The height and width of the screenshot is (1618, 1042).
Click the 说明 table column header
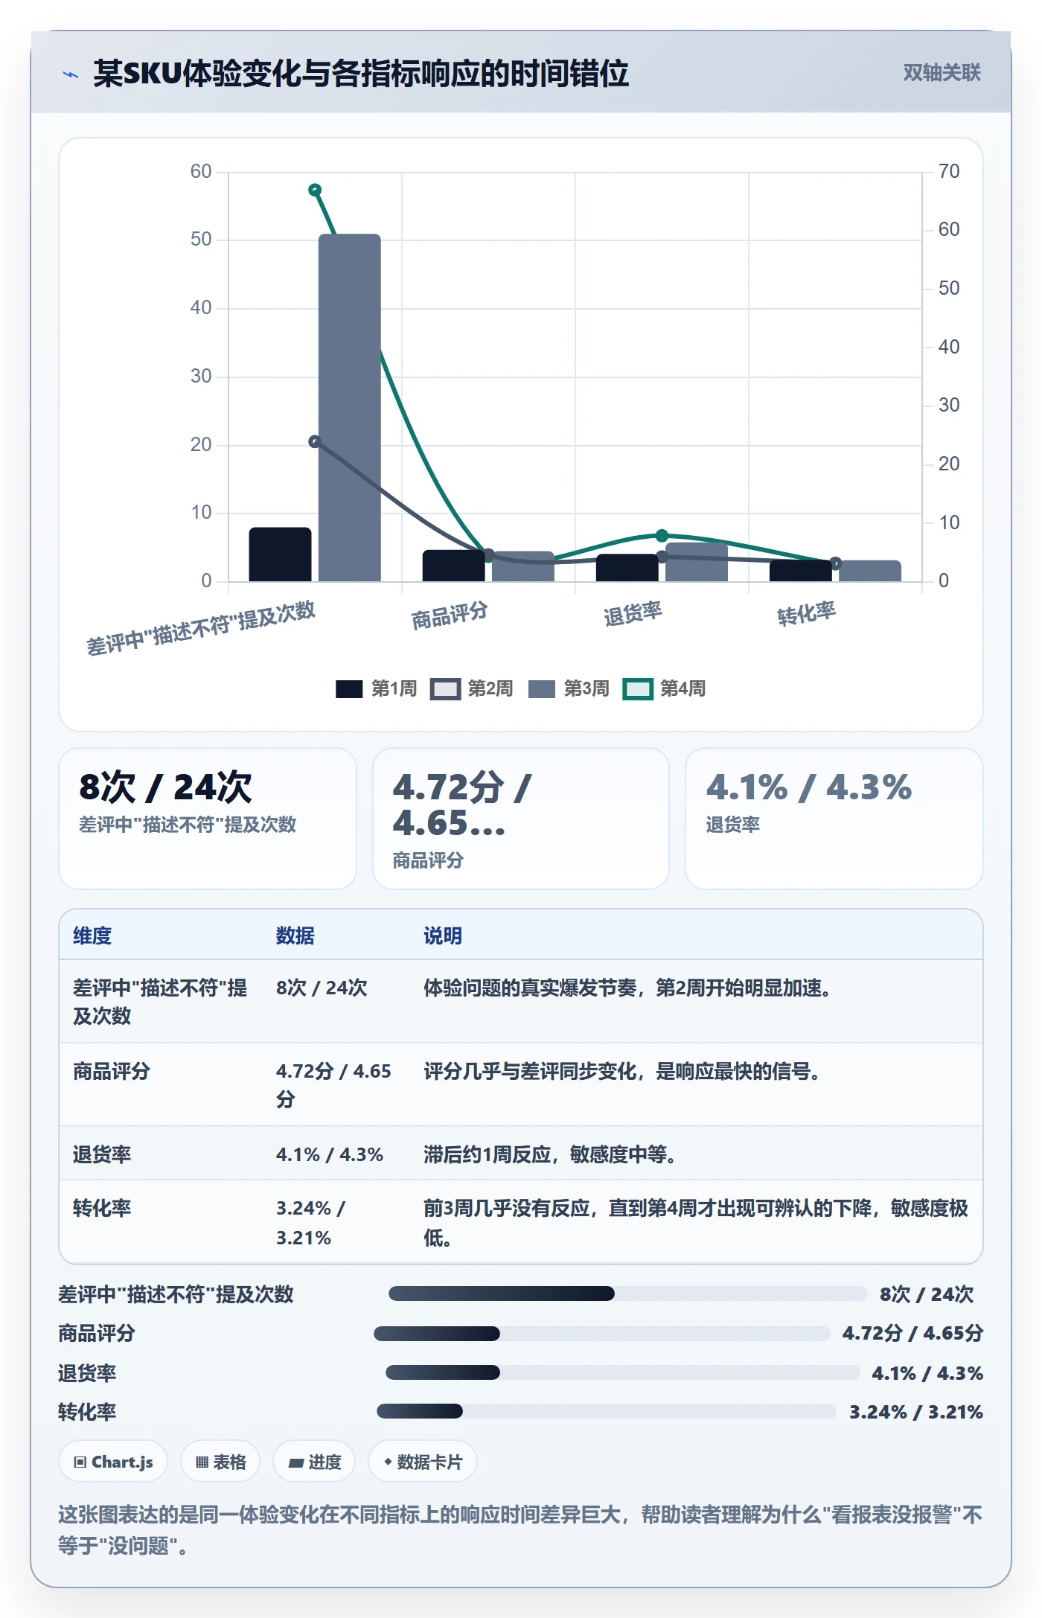[x=443, y=936]
